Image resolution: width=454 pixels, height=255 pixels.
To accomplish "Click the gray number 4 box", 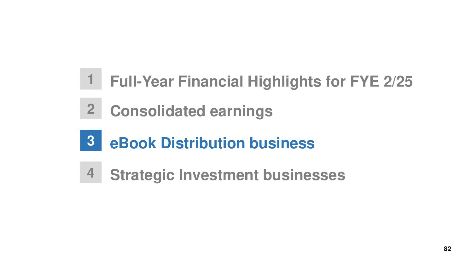I will pos(91,172).
